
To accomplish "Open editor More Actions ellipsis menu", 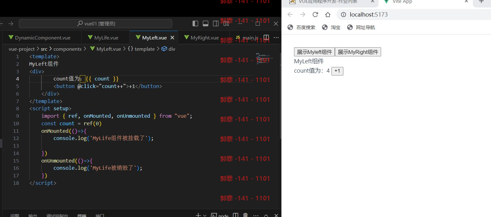I will click(276, 38).
